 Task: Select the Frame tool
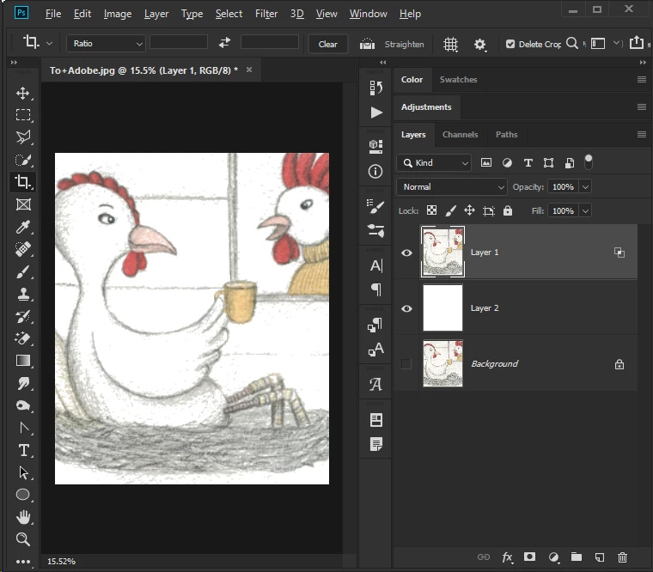pos(23,204)
